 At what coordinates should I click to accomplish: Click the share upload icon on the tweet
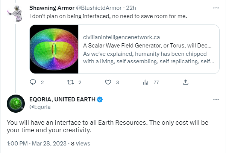185,82
